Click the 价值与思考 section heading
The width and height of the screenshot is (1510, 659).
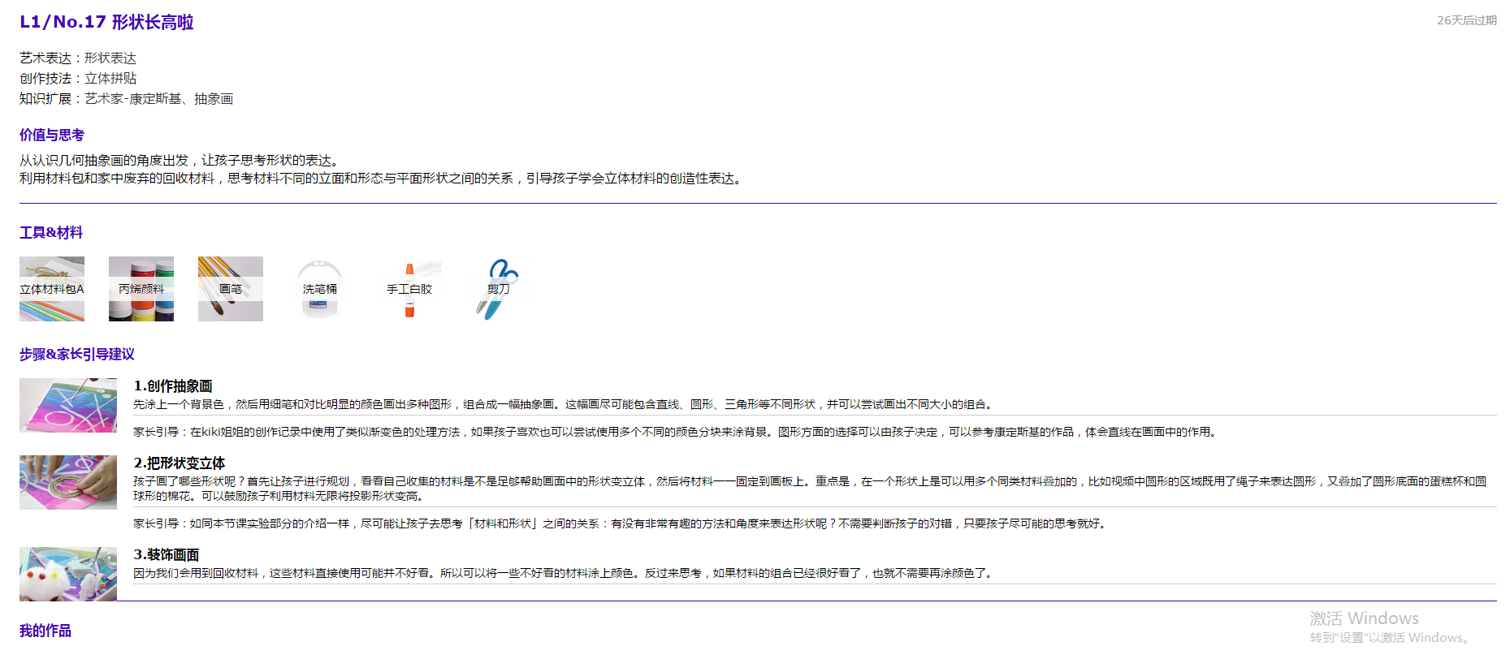click(52, 136)
